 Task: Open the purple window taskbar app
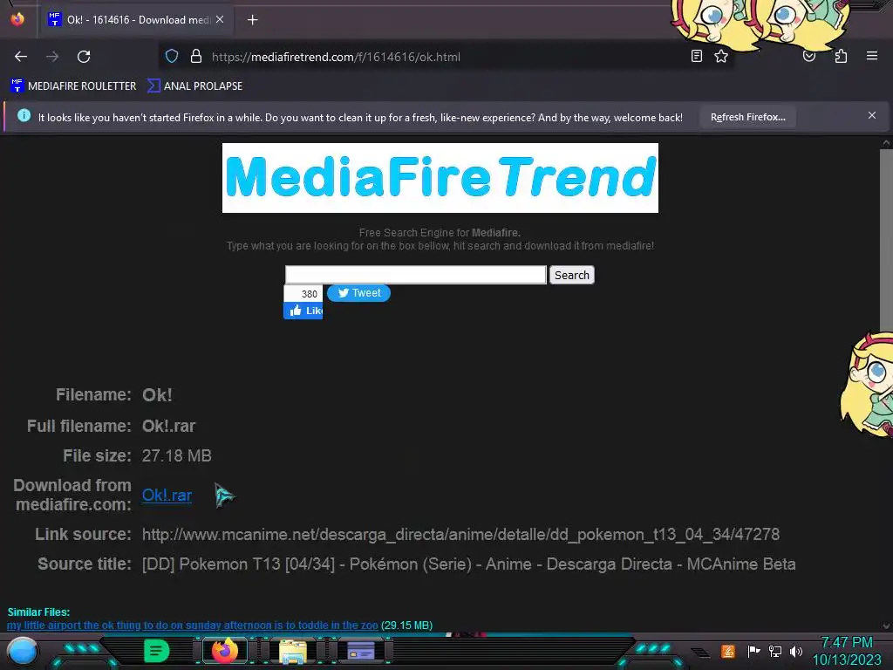(360, 651)
